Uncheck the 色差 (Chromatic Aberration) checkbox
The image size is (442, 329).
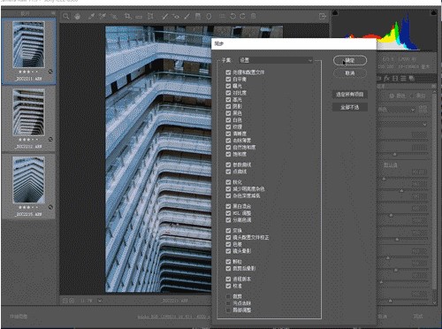[228, 244]
